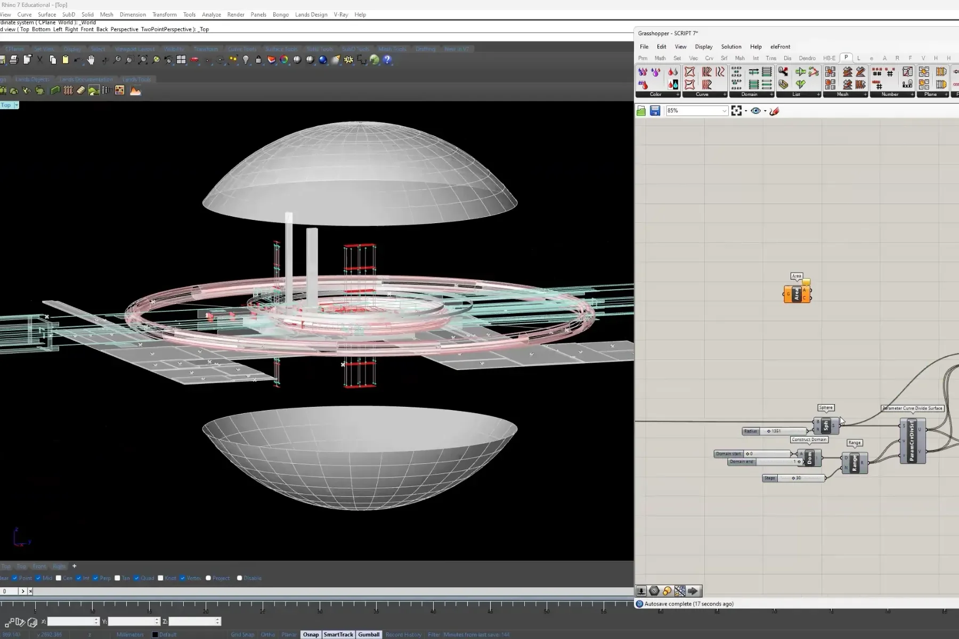
Task: Click the Zoom Extents magnifier icon
Action: point(142,60)
